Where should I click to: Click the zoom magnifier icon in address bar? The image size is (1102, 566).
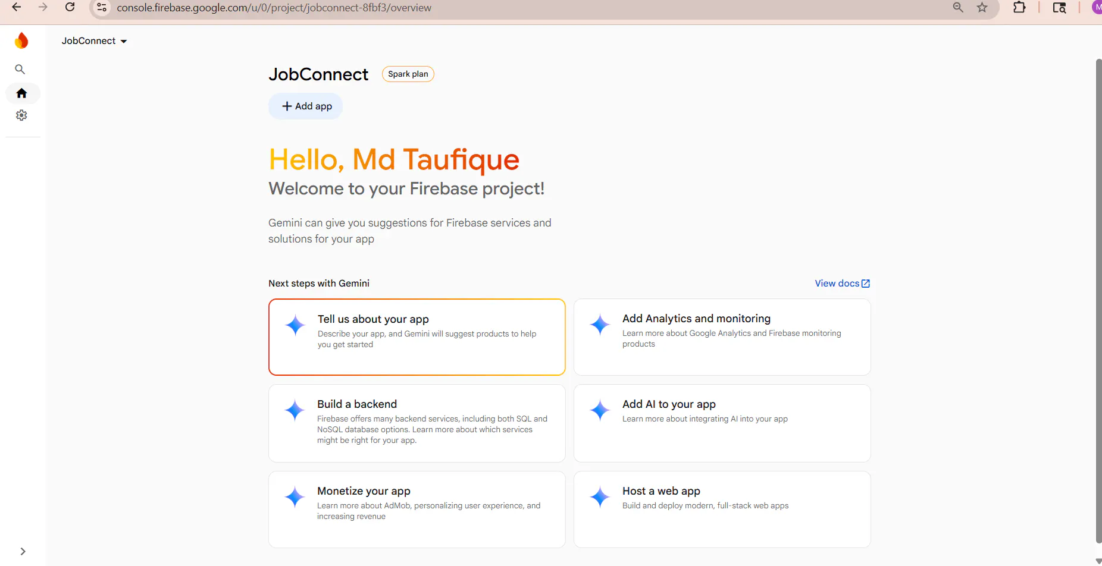(x=958, y=8)
